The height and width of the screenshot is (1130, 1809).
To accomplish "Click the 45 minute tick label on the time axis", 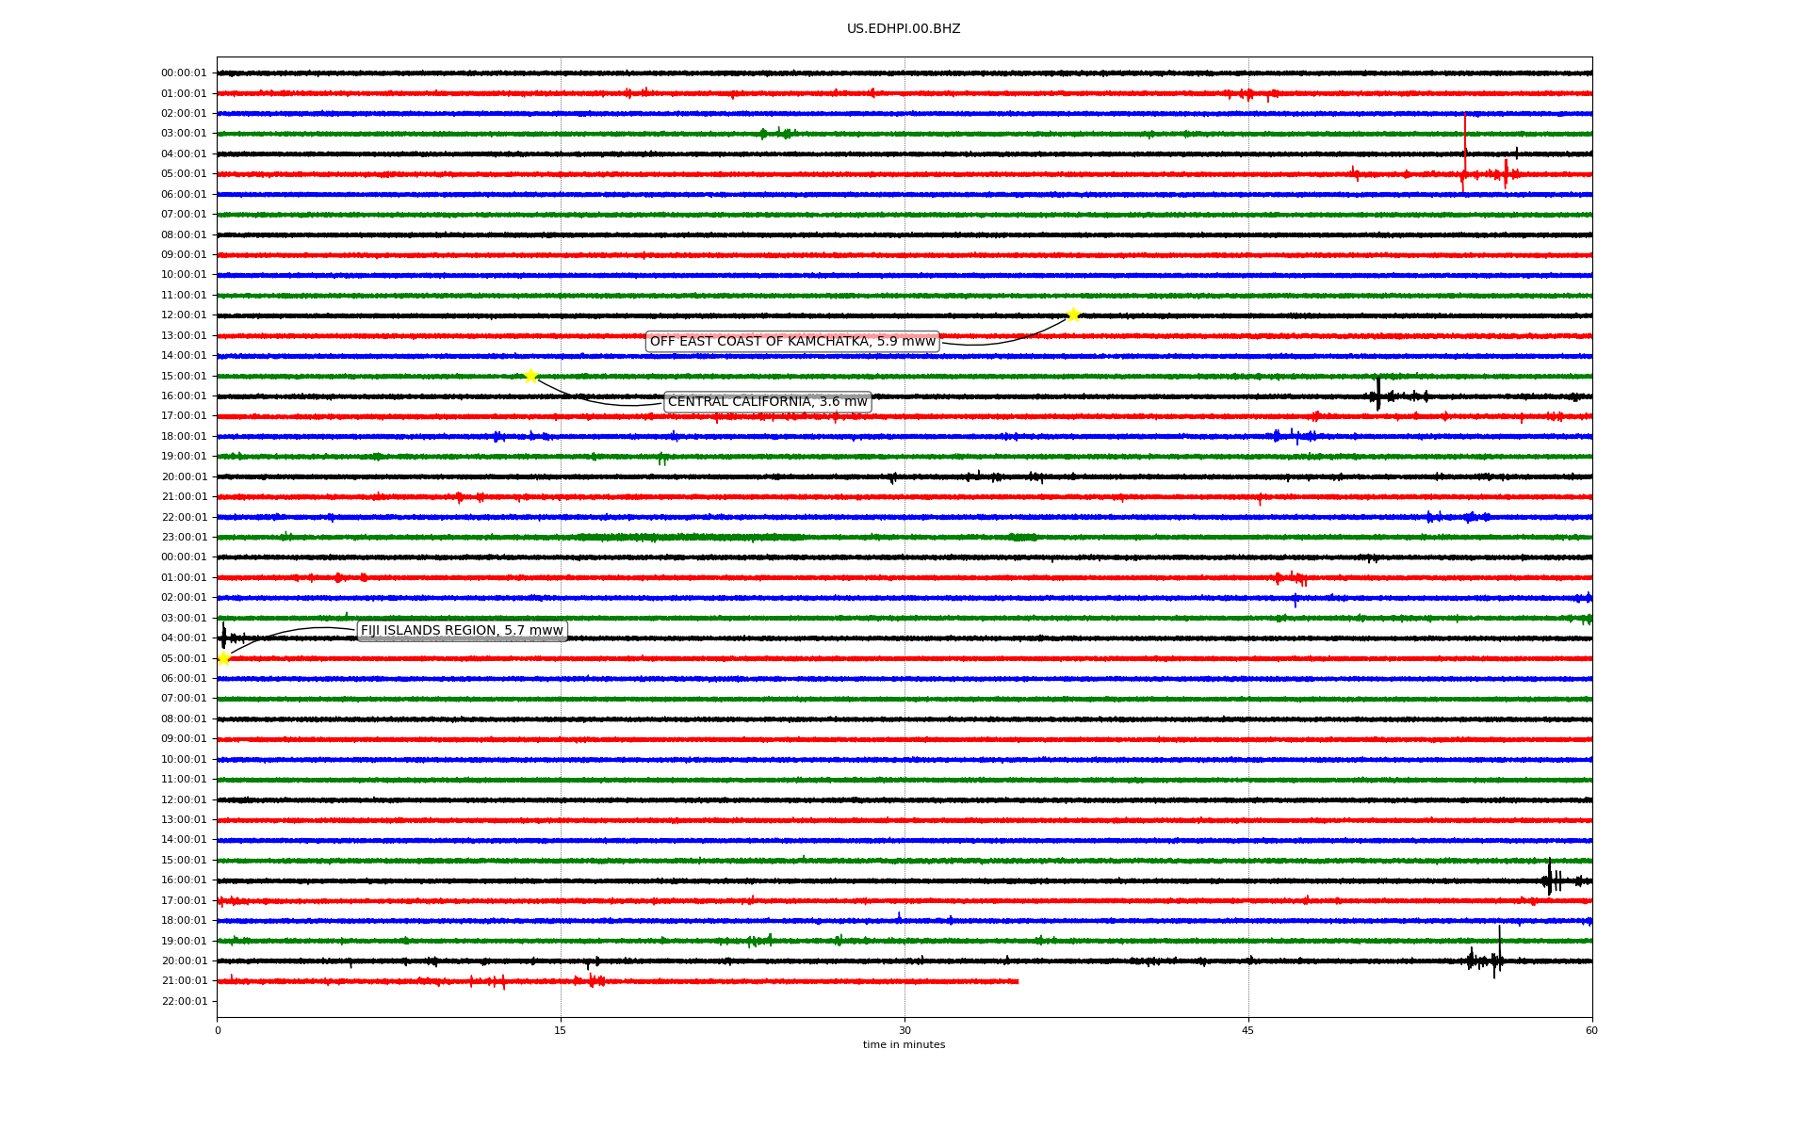I will [x=1247, y=1030].
